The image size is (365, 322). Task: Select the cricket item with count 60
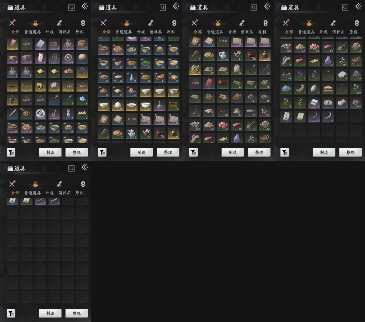pyautogui.click(x=223, y=112)
